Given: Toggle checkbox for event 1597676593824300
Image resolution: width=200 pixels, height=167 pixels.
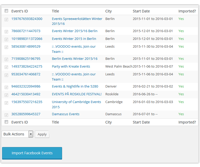Looking at the screenshot, I should pyautogui.click(x=6, y=19).
